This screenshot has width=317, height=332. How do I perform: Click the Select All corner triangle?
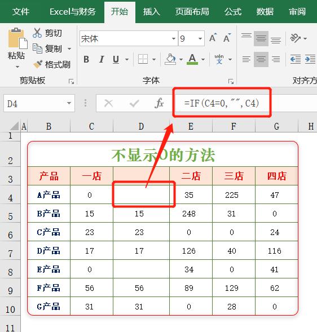click(x=15, y=126)
